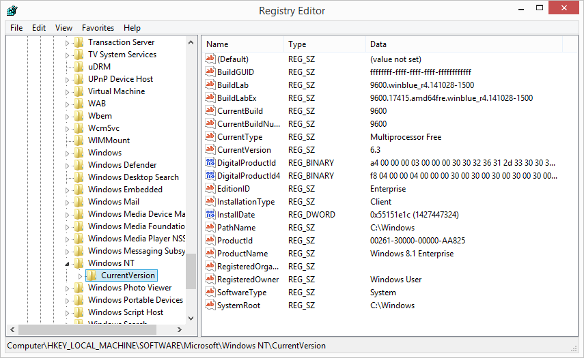This screenshot has height=358, width=584.
Task: Click the folder icon of WIMMount
Action: [79, 140]
